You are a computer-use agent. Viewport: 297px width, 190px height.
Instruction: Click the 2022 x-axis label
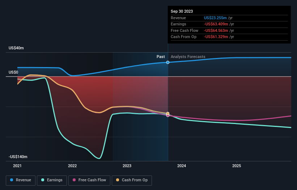[x=72, y=166]
